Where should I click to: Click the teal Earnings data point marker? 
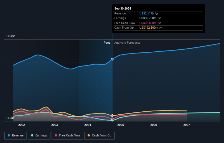coord(112,120)
